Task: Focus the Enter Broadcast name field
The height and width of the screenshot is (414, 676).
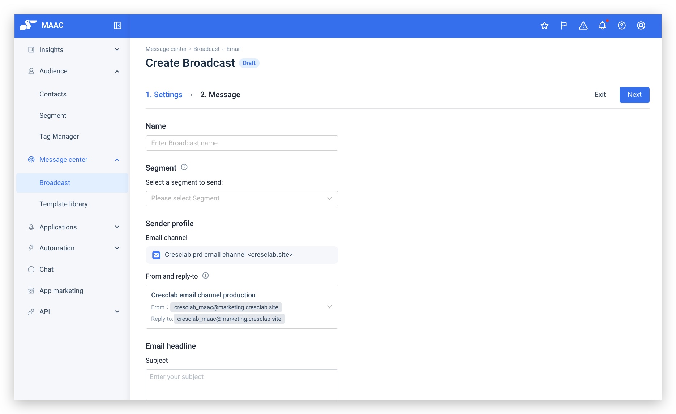Action: 242,143
